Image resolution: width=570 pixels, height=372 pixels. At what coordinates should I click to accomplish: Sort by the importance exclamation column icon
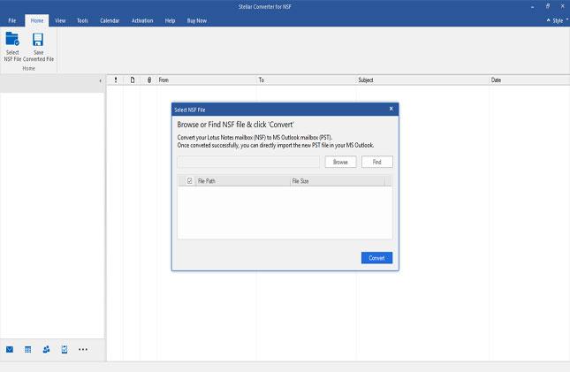116,80
